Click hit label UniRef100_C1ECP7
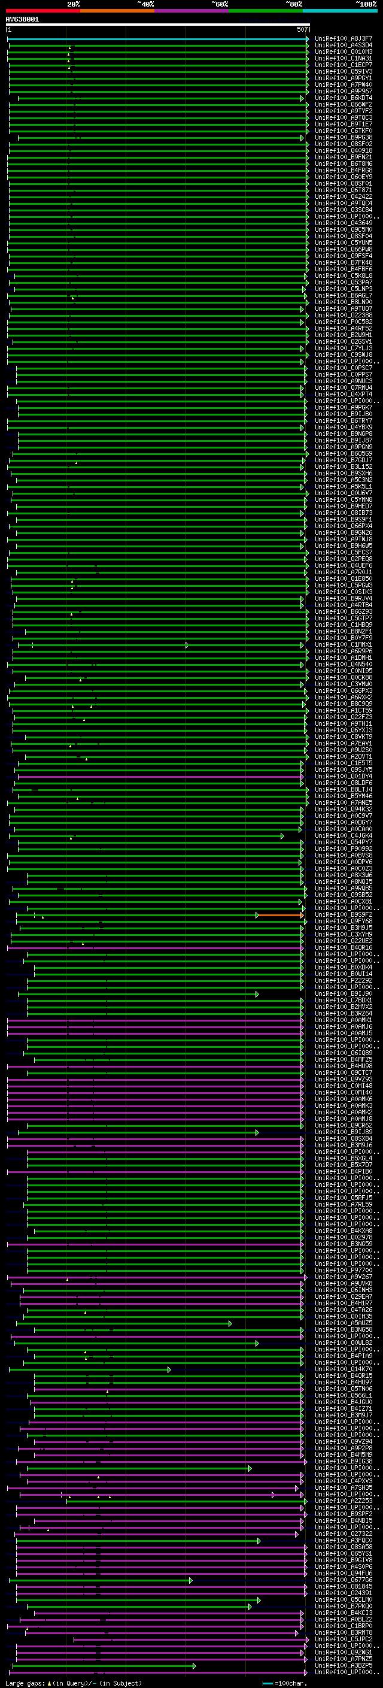383x1688 pixels. pyautogui.click(x=343, y=65)
